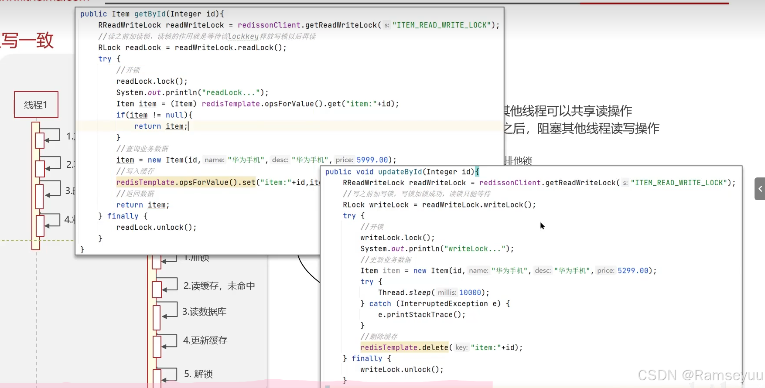Click the 'RLock writeLock = readWriteLock.writeLock();' line
Viewport: 765px width, 388px height.
[x=439, y=205]
